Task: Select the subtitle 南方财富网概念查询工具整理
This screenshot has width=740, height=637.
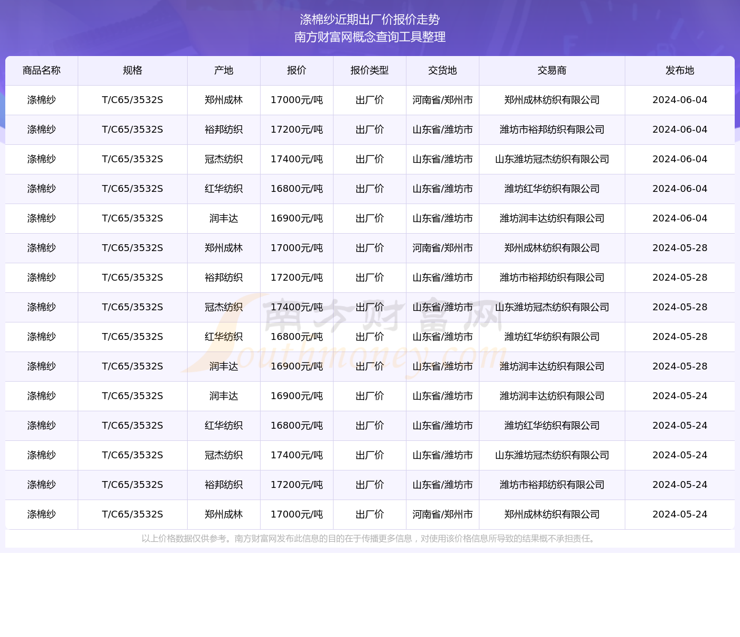Action: point(370,37)
